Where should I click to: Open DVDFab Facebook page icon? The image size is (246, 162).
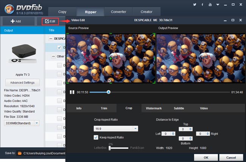pyautogui.click(x=202, y=5)
